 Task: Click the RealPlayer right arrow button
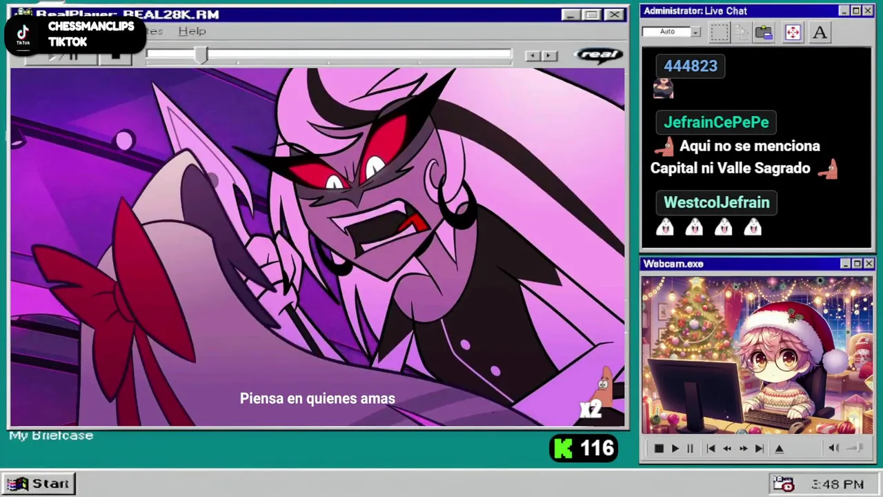coord(549,56)
